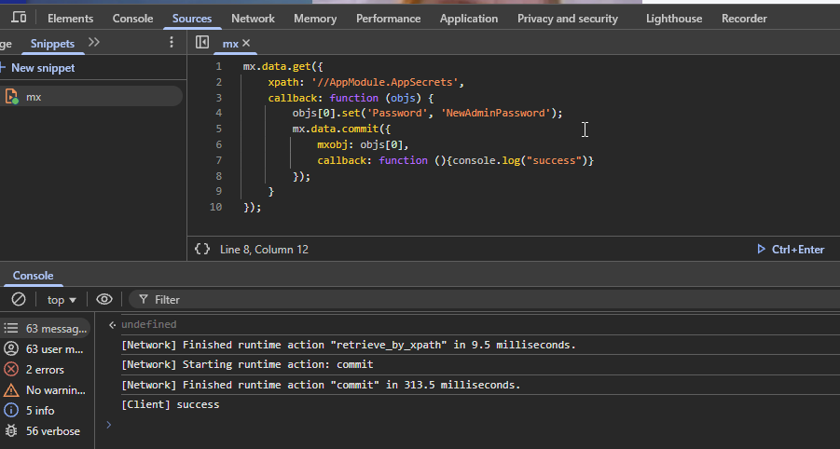This screenshot has height=449, width=840.
Task: Expand more sidebar tabs chevron
Action: tap(94, 43)
